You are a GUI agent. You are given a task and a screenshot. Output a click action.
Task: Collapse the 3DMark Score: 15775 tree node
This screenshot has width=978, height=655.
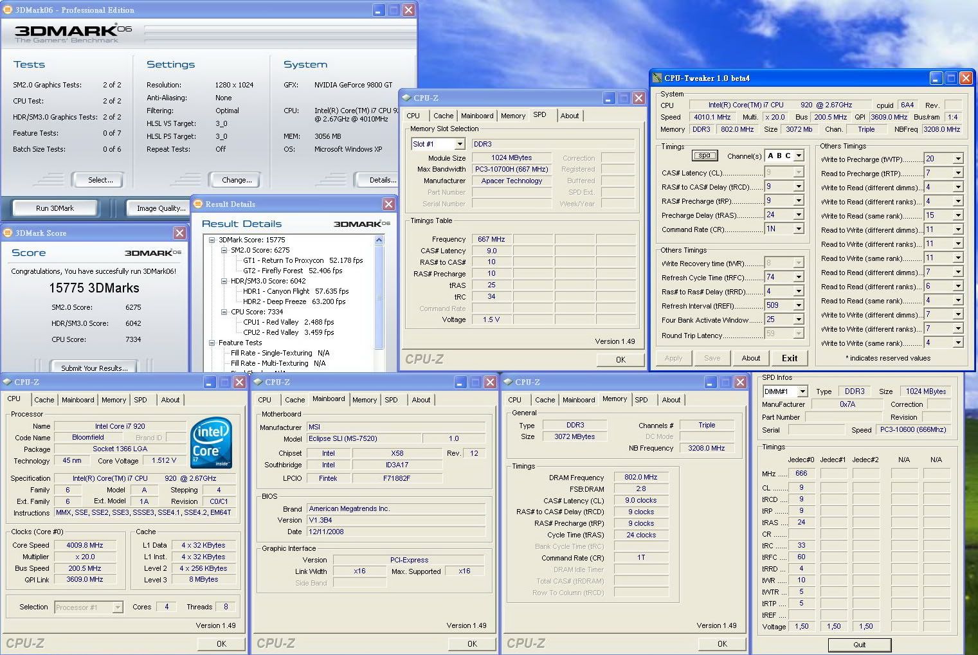tap(212, 240)
